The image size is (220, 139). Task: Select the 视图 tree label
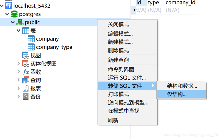[36, 55]
